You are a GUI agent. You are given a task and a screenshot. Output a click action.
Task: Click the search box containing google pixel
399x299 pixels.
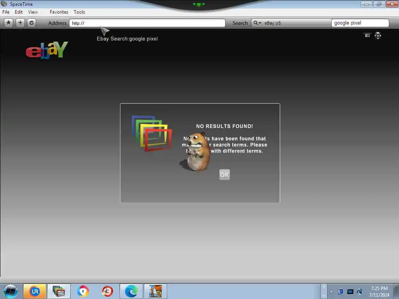360,23
